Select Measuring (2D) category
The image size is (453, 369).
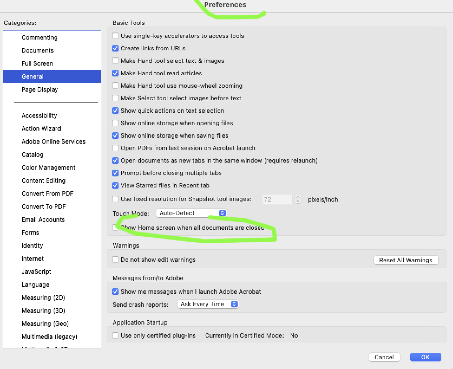pos(52,297)
